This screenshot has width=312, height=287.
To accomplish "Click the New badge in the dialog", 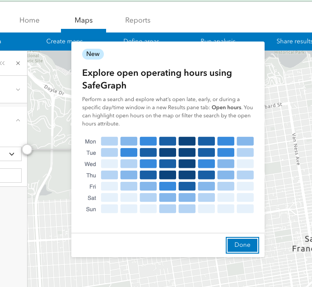I will pyautogui.click(x=93, y=54).
